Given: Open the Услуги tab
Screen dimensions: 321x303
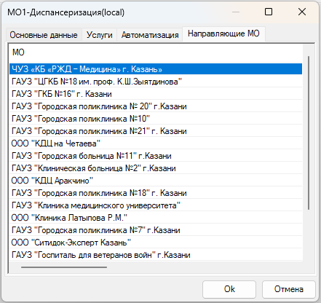Looking at the screenshot, I should [100, 35].
